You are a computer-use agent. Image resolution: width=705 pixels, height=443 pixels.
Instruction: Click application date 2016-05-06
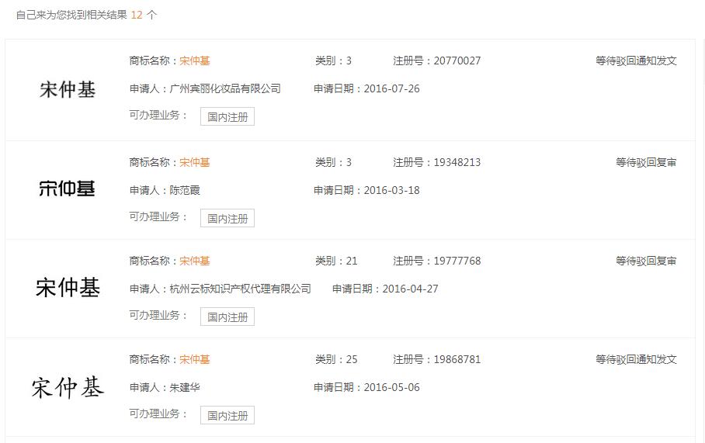pyautogui.click(x=391, y=387)
